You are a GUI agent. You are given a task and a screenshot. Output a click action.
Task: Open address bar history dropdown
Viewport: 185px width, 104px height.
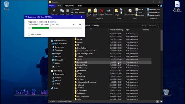pyautogui.click(x=143, y=26)
